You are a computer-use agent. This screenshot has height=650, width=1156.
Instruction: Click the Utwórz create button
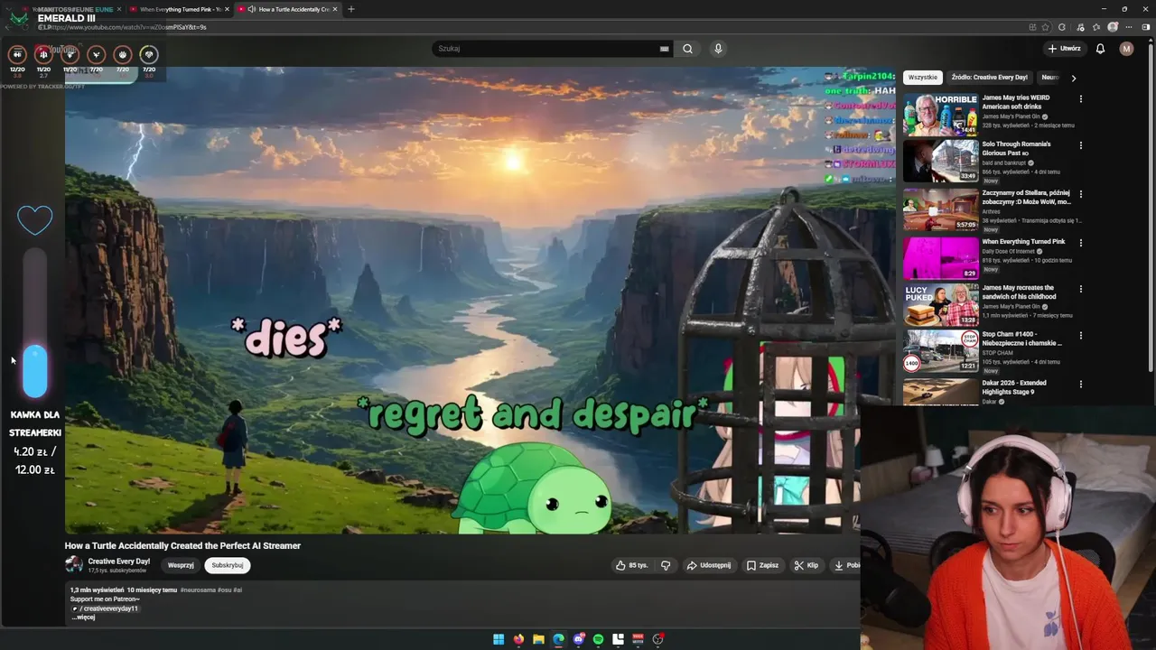pos(1064,49)
